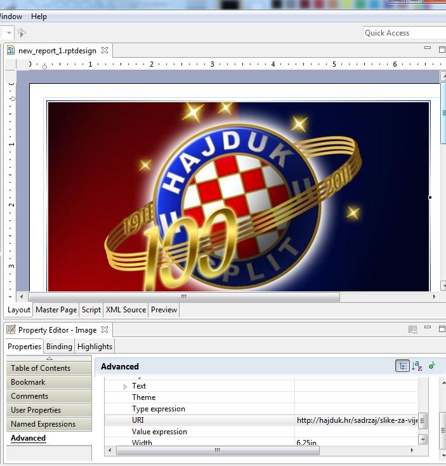Click the properties table scroll left arrow
The height and width of the screenshot is (466, 446).
[110, 451]
